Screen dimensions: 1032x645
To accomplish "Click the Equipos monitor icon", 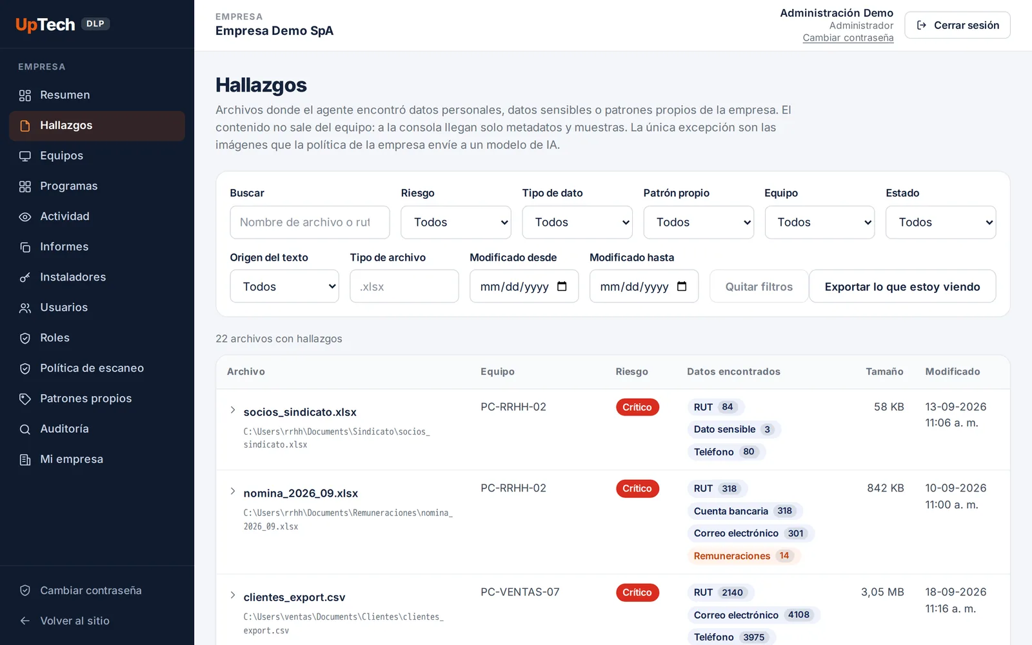I will point(25,156).
